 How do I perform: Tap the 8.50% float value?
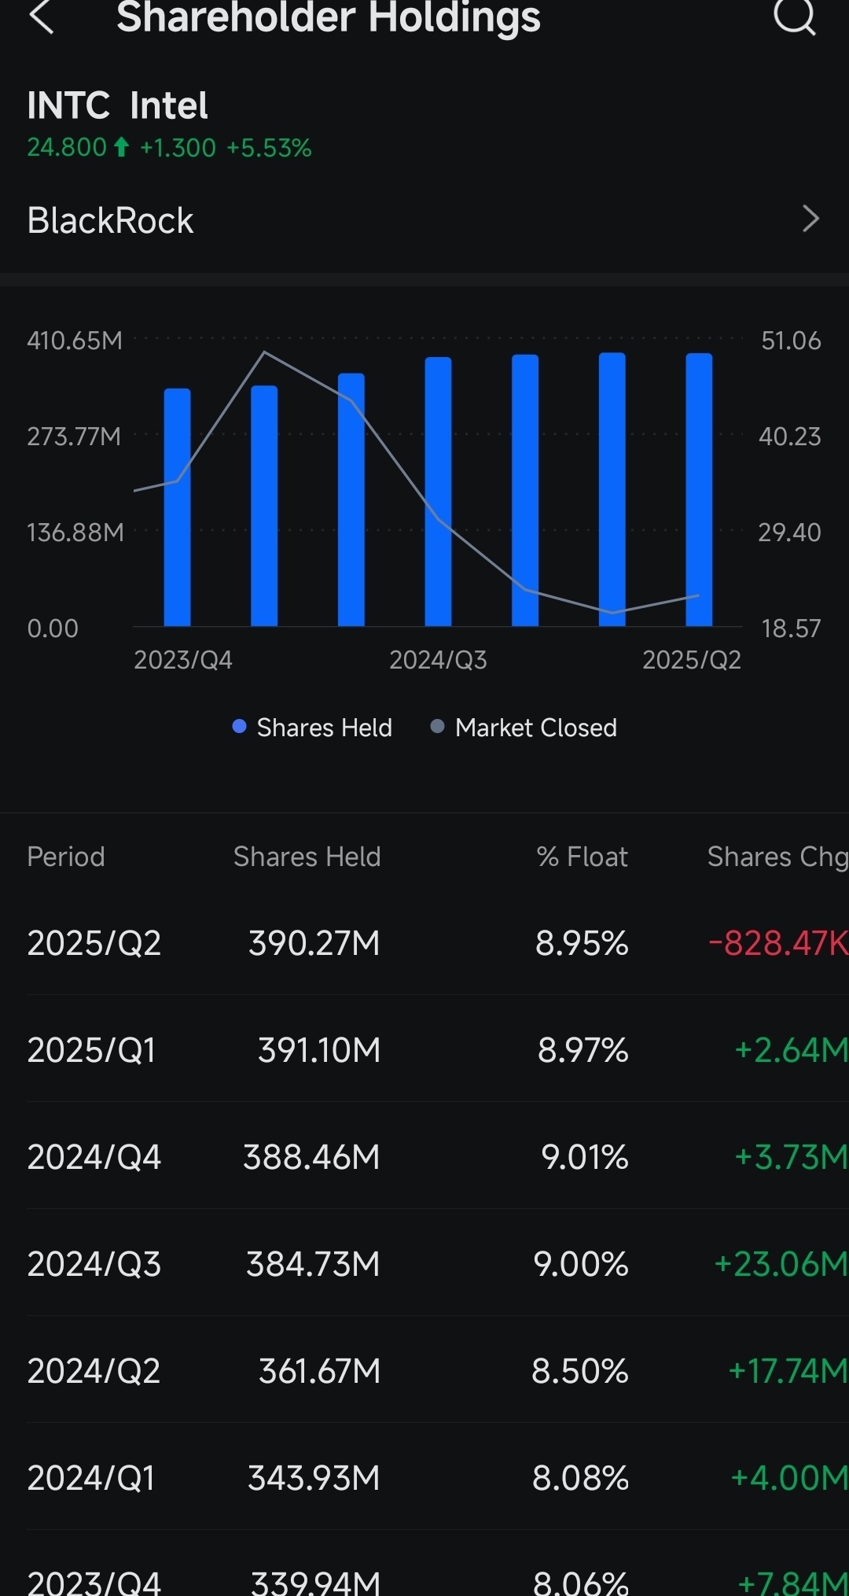(580, 1371)
